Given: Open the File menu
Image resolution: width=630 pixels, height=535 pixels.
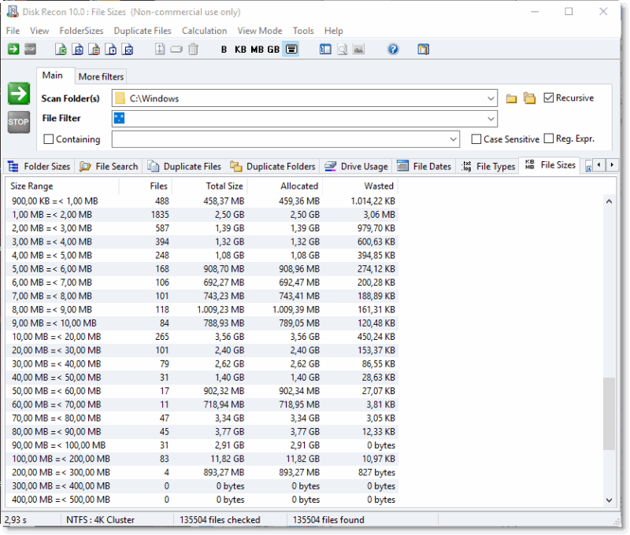Looking at the screenshot, I should 13,31.
